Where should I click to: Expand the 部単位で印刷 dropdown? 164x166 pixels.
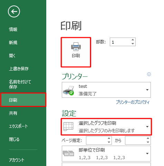(x=147, y=154)
